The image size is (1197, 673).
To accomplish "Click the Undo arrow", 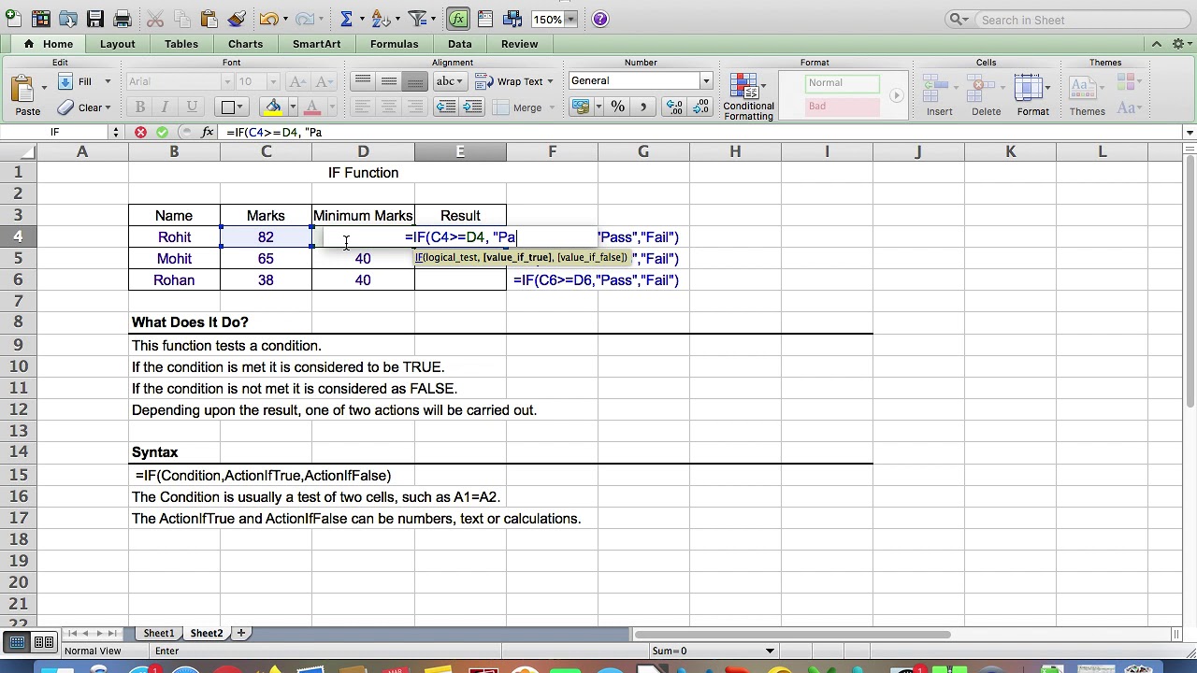I will (x=269, y=19).
